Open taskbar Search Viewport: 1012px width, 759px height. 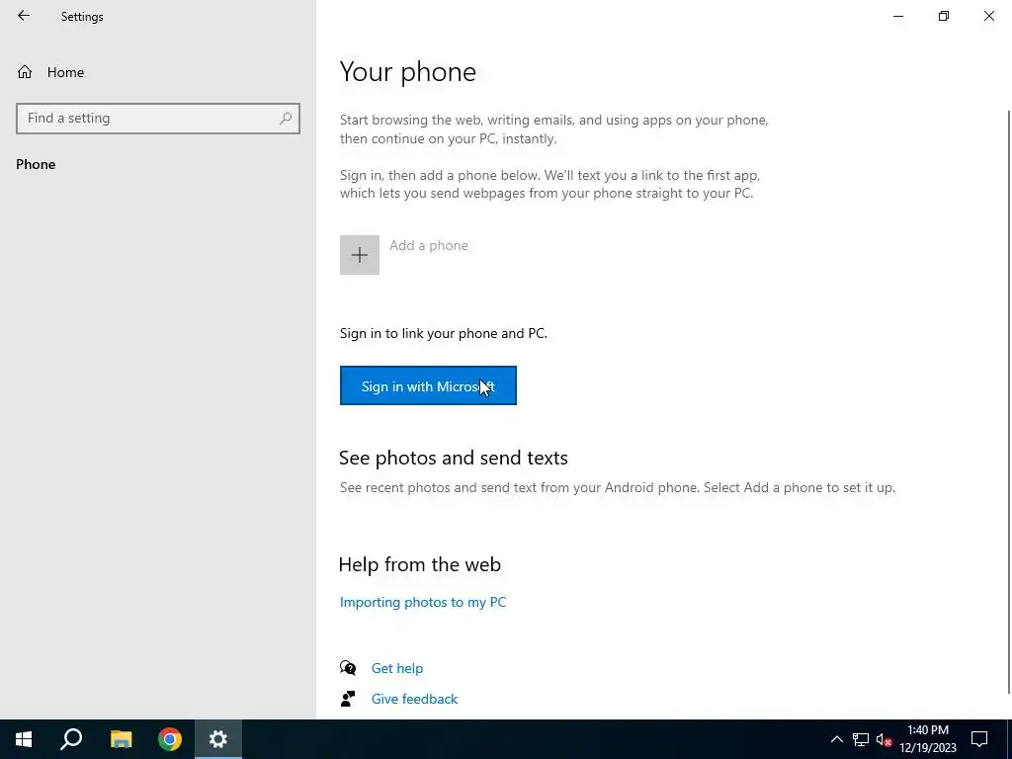pyautogui.click(x=71, y=739)
